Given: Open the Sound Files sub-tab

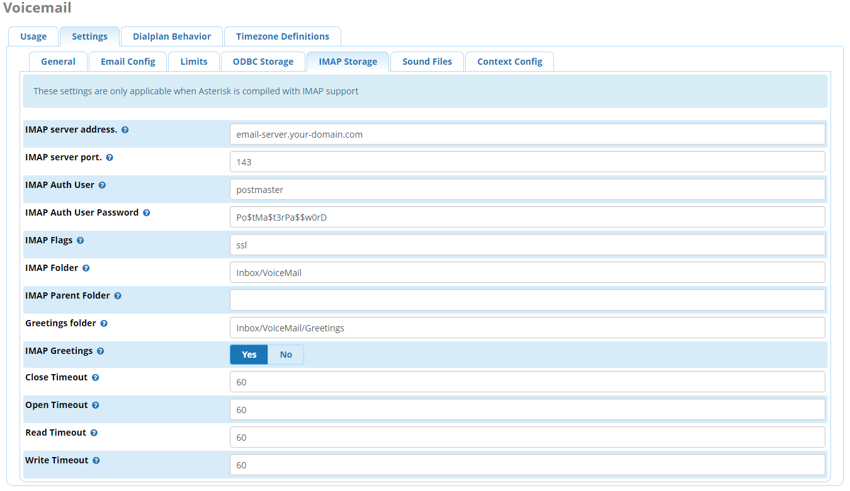Looking at the screenshot, I should pyautogui.click(x=427, y=62).
